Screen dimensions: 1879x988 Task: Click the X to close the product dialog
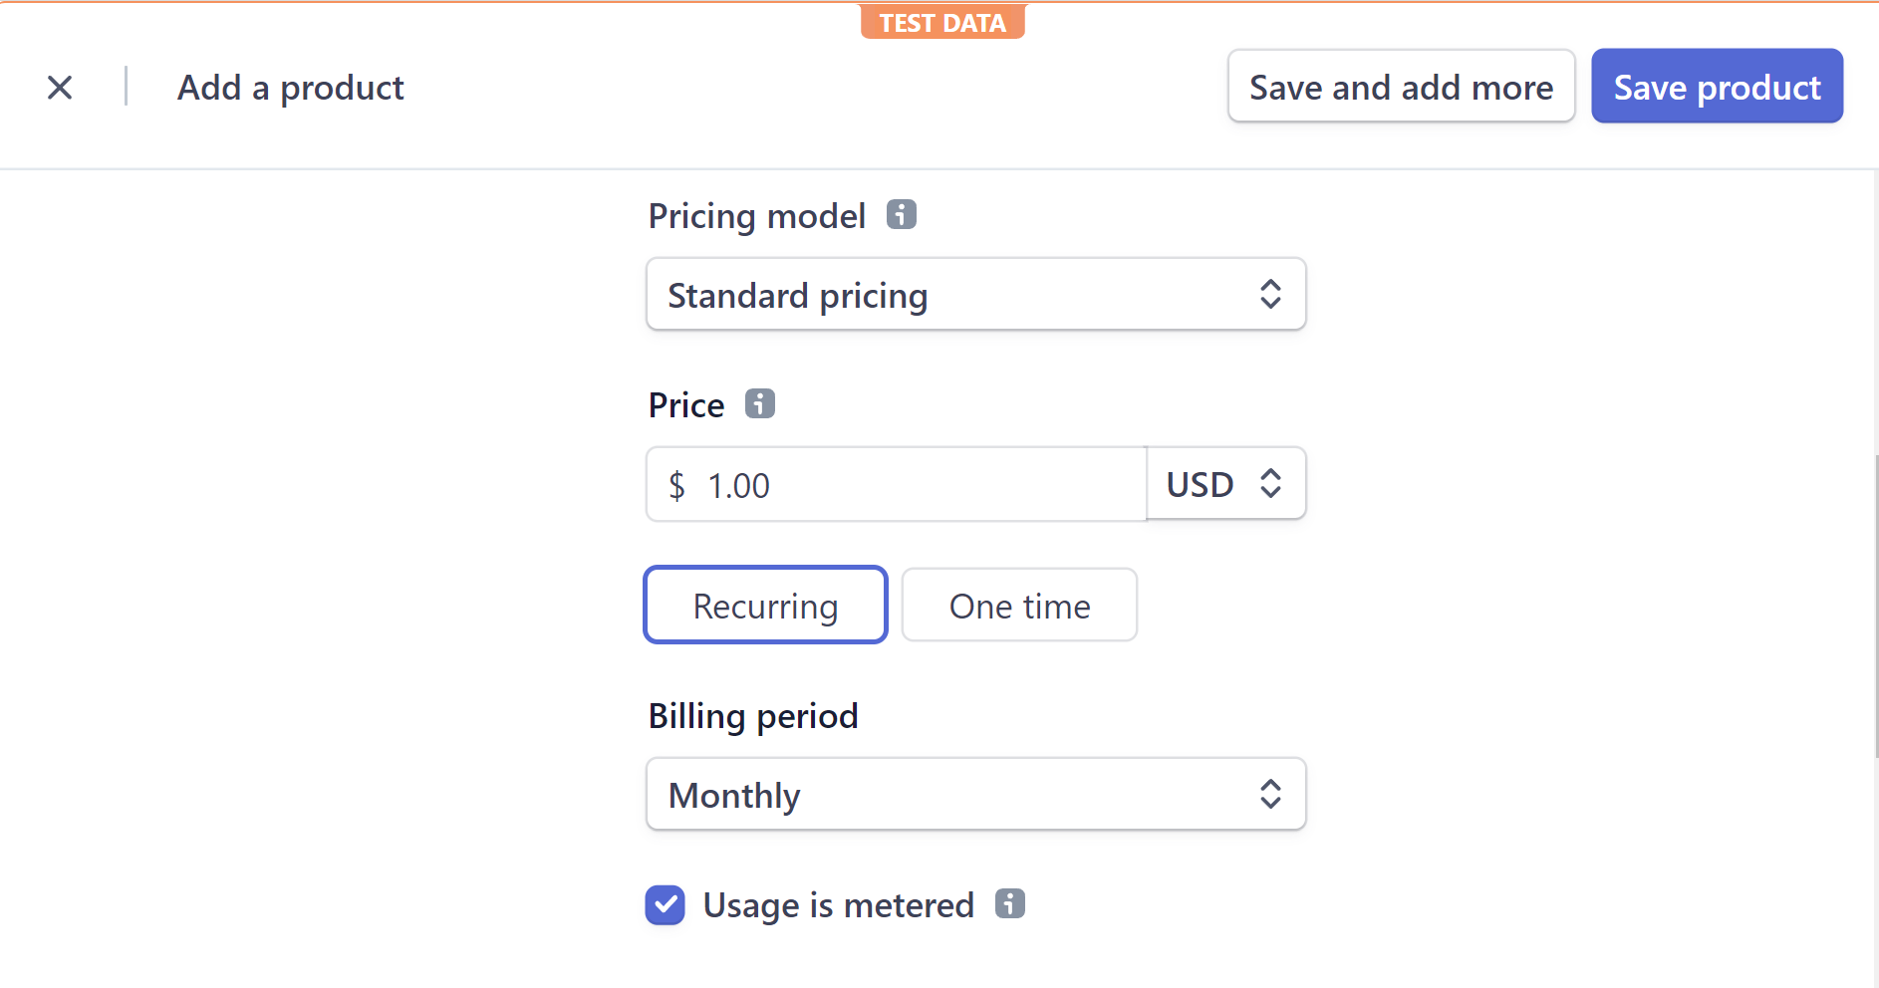pos(60,88)
